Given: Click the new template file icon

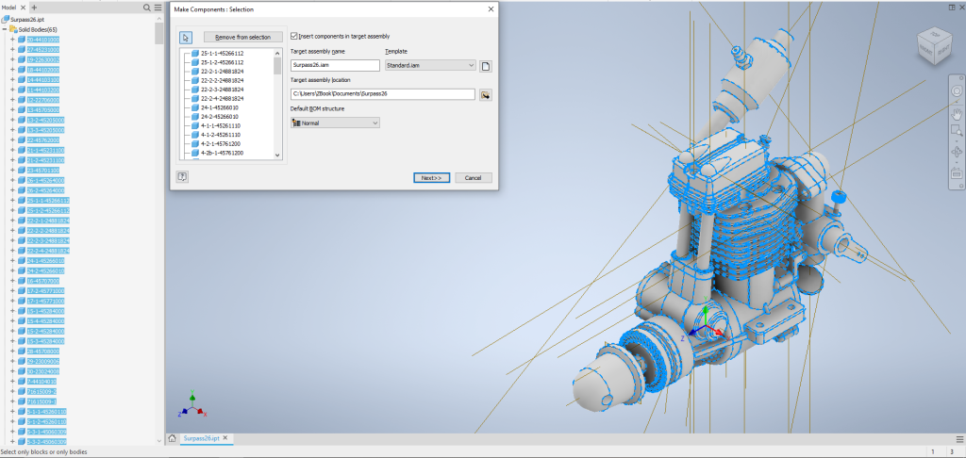Looking at the screenshot, I should 486,66.
